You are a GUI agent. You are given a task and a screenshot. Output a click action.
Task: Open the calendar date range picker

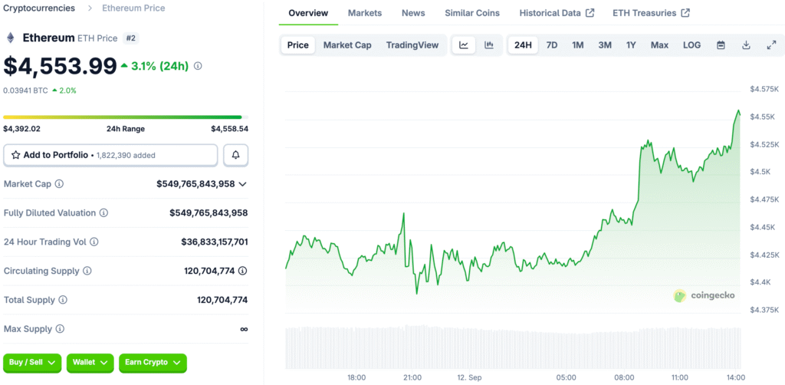pos(721,45)
